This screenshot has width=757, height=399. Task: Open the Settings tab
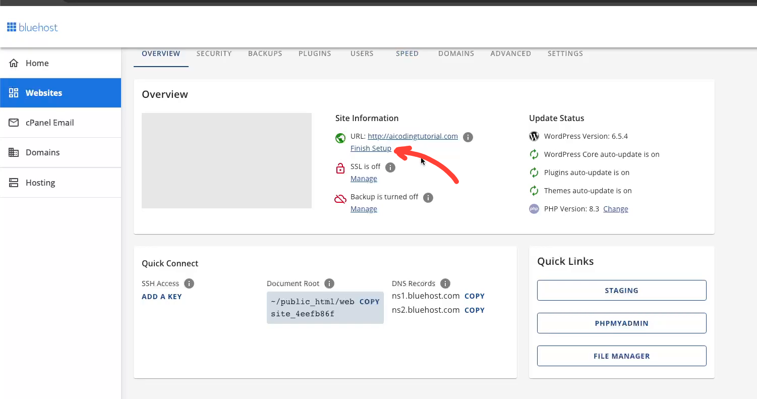pos(565,53)
